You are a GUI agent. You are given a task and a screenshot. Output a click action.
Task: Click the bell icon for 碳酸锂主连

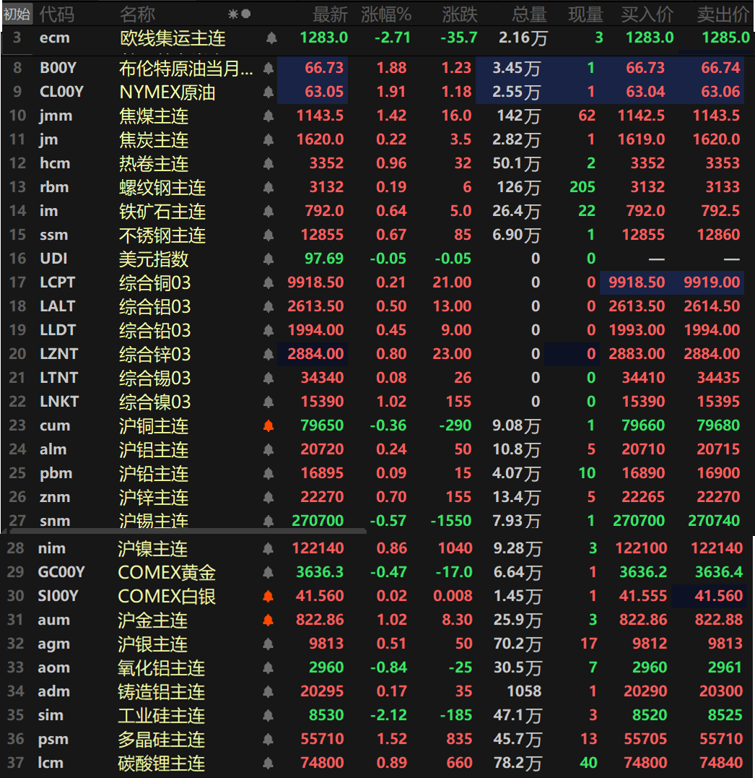269,764
